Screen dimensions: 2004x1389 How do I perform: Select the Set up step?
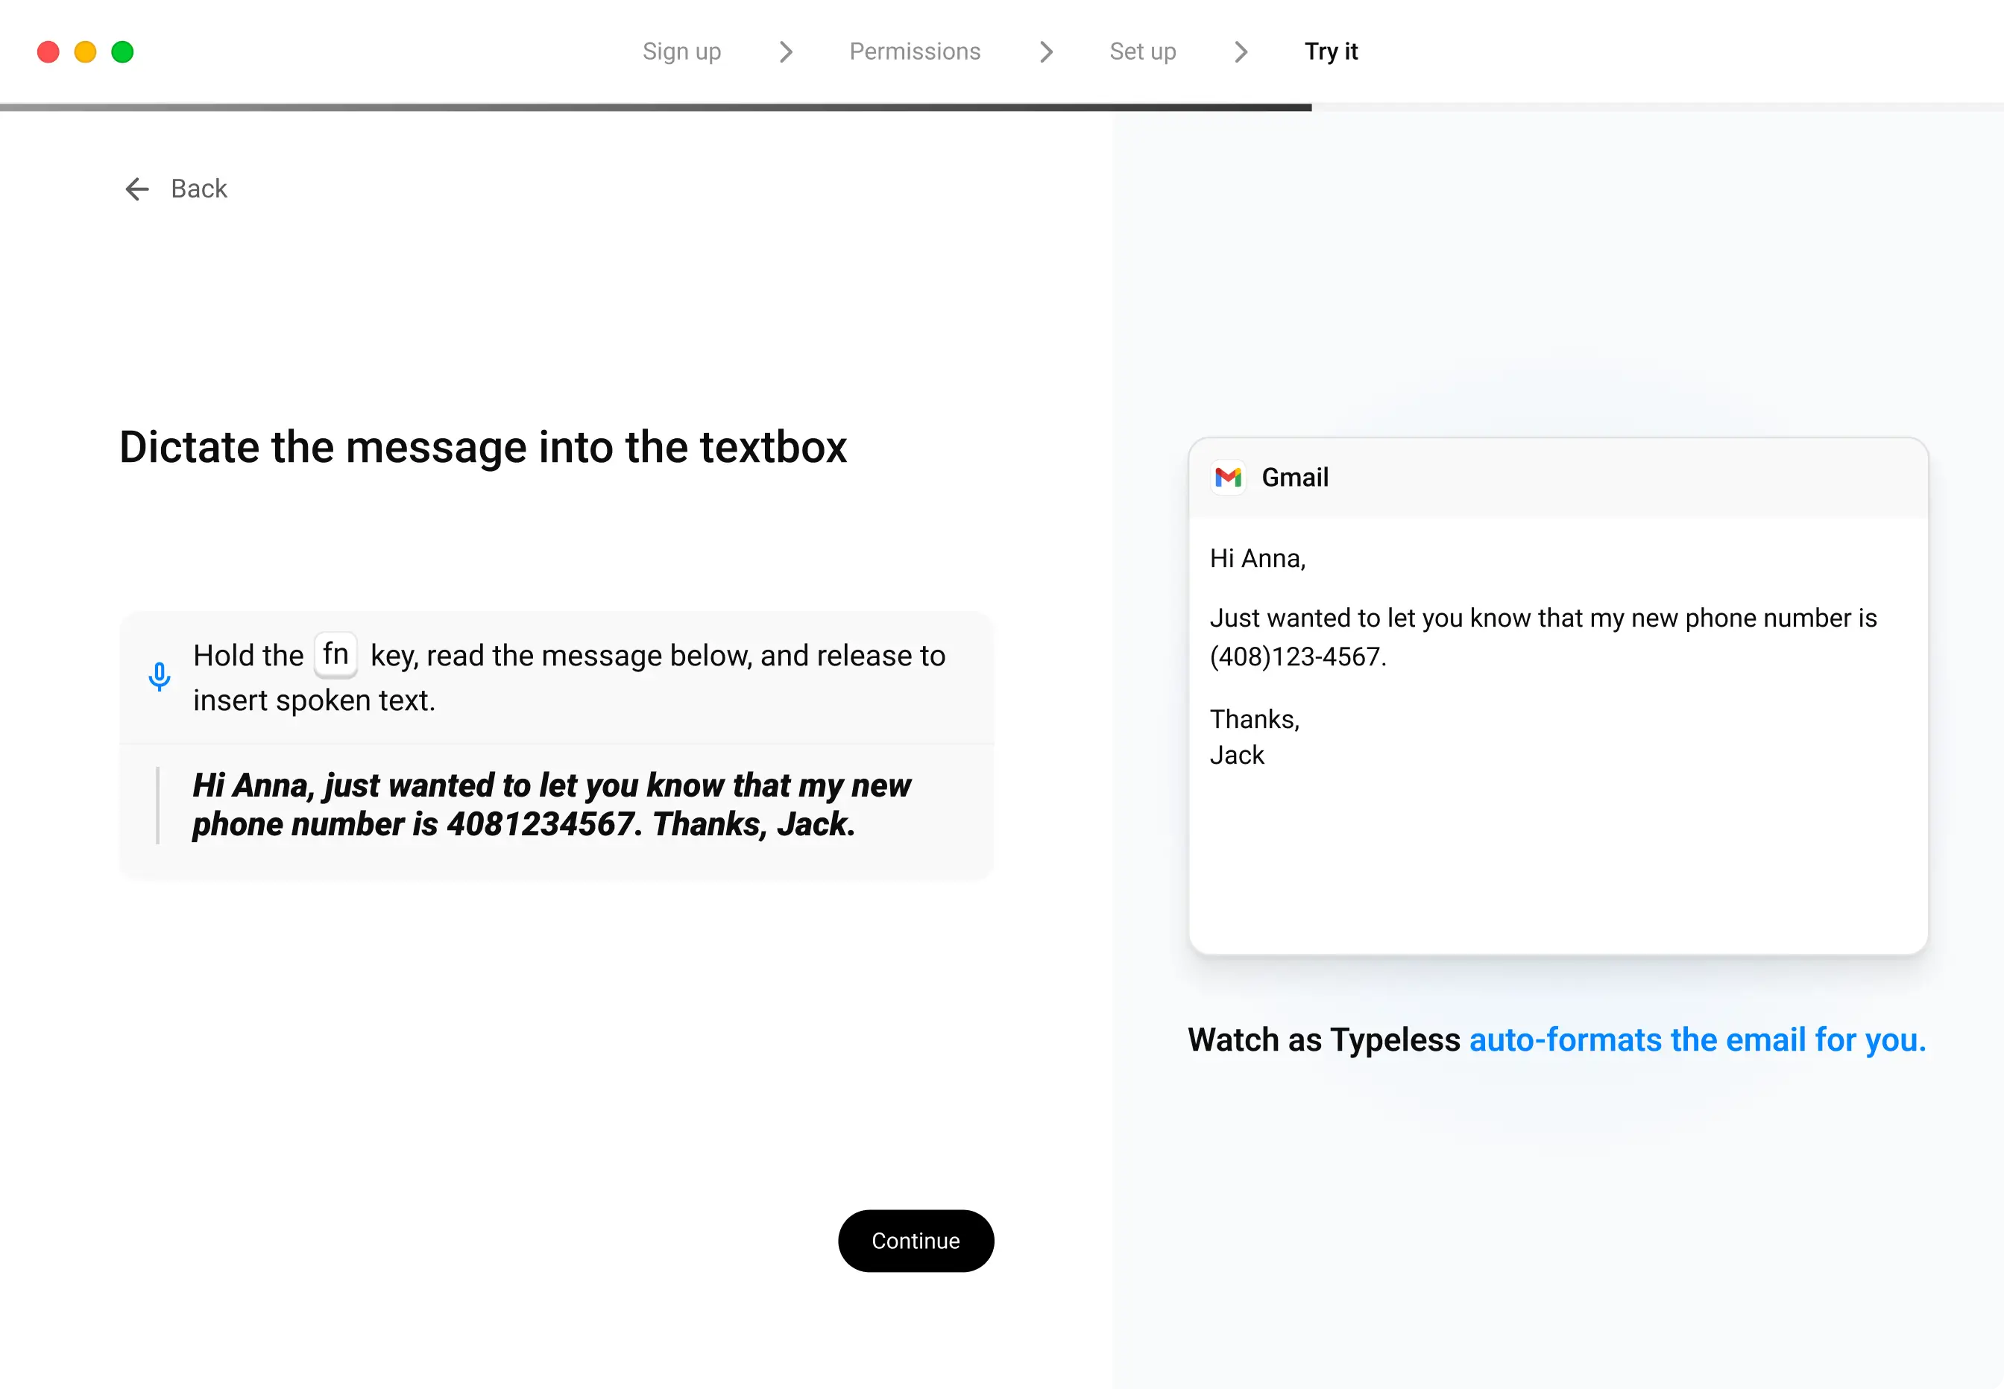click(x=1142, y=51)
